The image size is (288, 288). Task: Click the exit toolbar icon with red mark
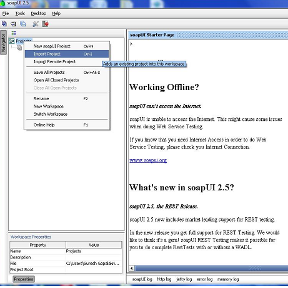click(45, 24)
